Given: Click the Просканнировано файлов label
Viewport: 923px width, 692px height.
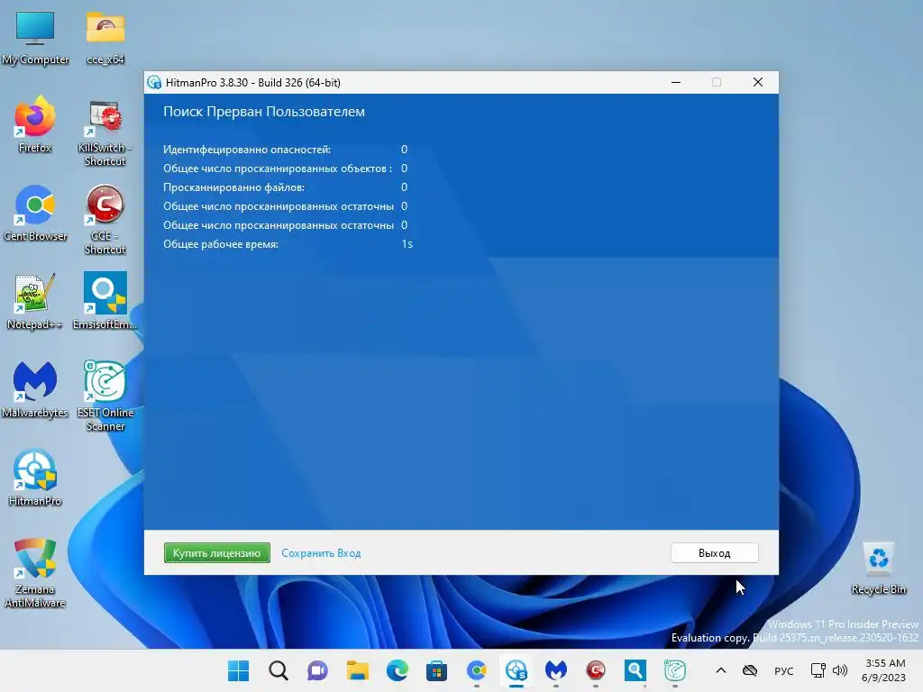Looking at the screenshot, I should [233, 187].
